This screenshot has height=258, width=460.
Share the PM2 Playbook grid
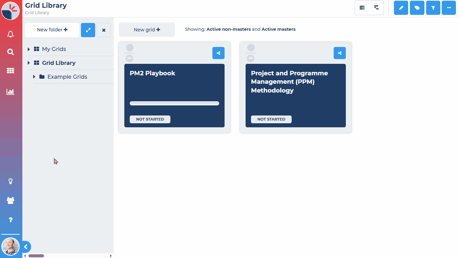tap(218, 53)
